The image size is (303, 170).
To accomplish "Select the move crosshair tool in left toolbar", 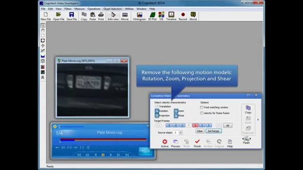I will pos(43,45).
